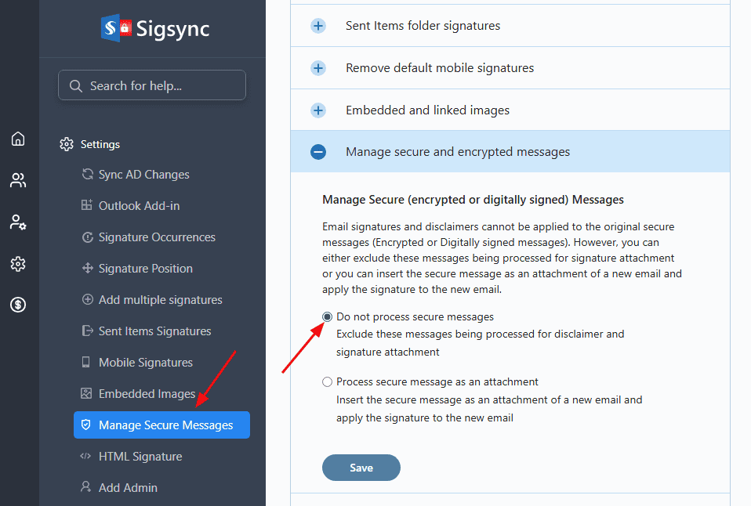The image size is (751, 506).
Task: Click the Save button
Action: pos(361,468)
